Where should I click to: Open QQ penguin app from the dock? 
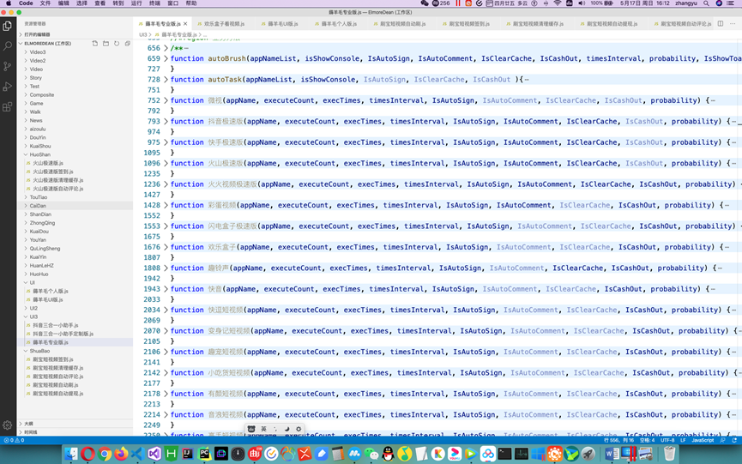click(388, 454)
